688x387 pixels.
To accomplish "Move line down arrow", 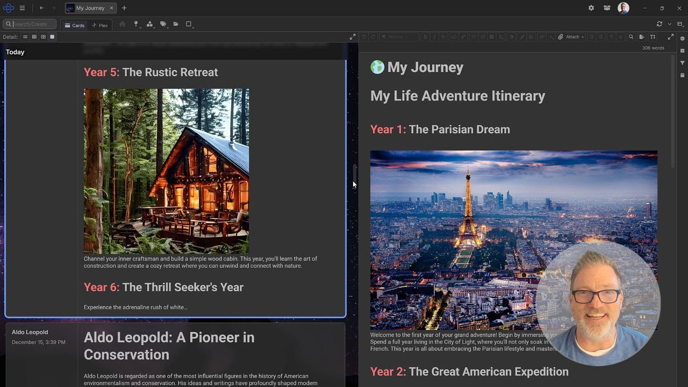I will click(x=620, y=37).
